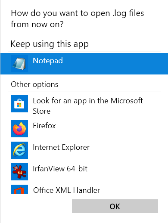Choose the Firefox browser icon

point(19,129)
